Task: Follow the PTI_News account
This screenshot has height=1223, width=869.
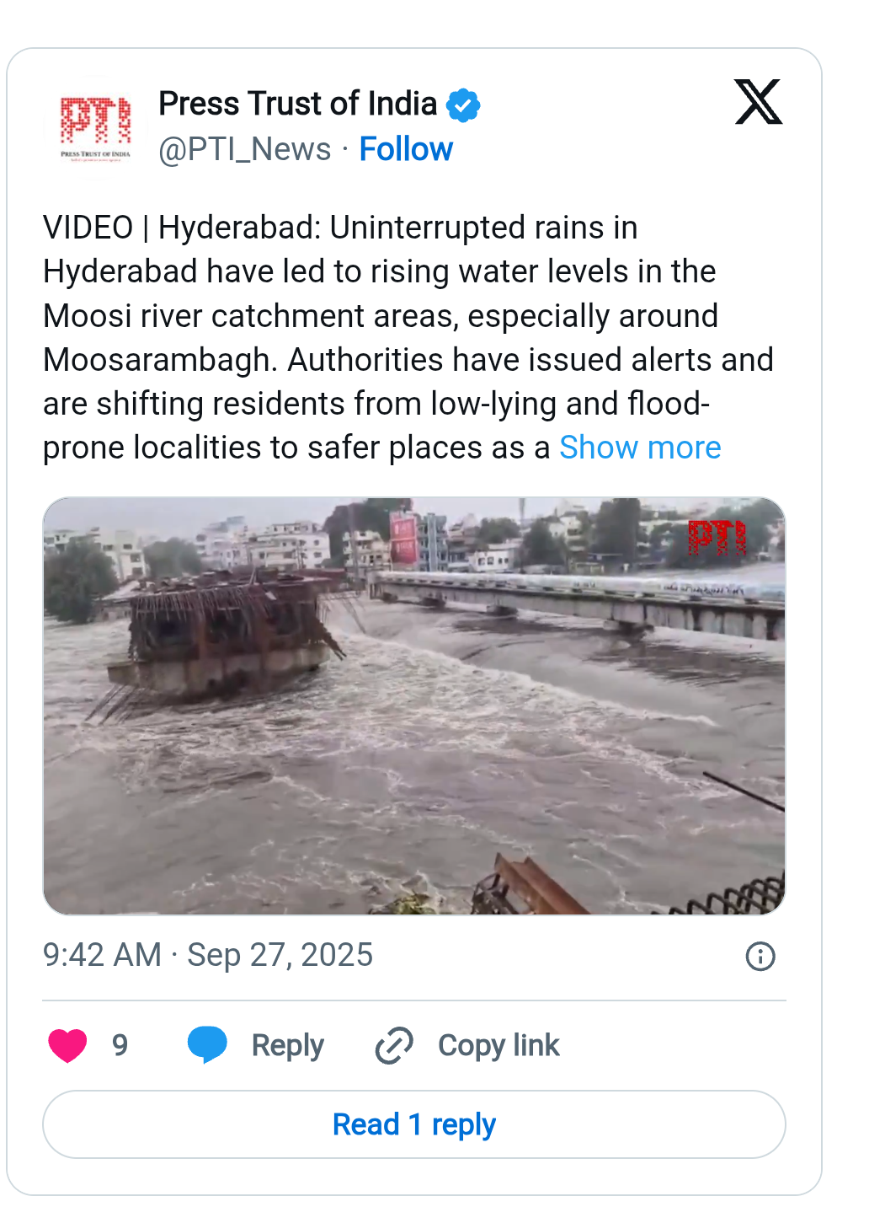Action: (x=406, y=149)
